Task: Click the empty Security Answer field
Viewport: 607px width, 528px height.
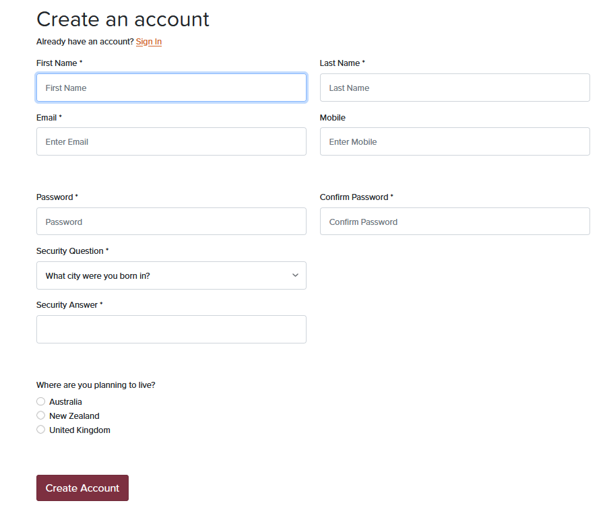Action: pos(171,329)
